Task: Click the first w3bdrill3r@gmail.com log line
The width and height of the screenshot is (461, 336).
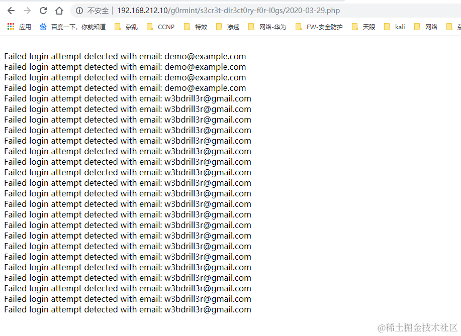Action: click(128, 98)
